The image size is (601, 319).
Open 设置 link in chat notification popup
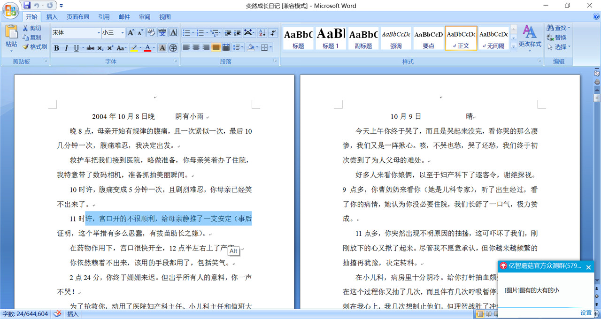coord(586,313)
